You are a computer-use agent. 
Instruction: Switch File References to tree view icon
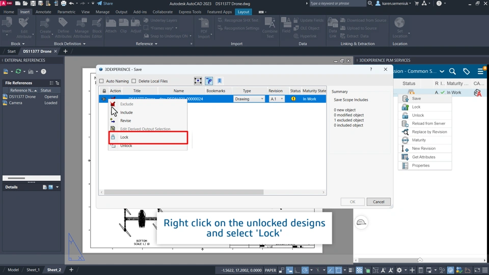point(58,83)
